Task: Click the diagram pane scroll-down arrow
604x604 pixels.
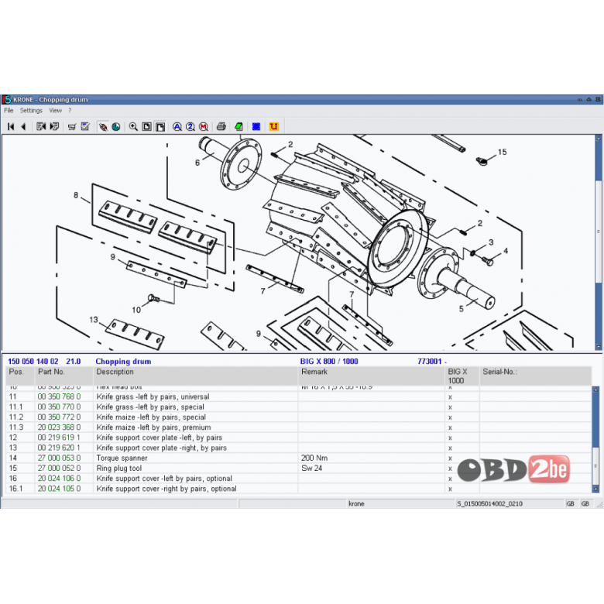Action: 599,347
